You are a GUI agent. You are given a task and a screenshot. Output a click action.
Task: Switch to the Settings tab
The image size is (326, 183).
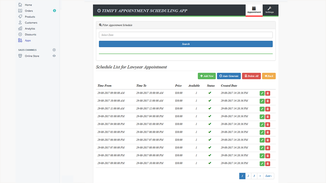click(269, 10)
